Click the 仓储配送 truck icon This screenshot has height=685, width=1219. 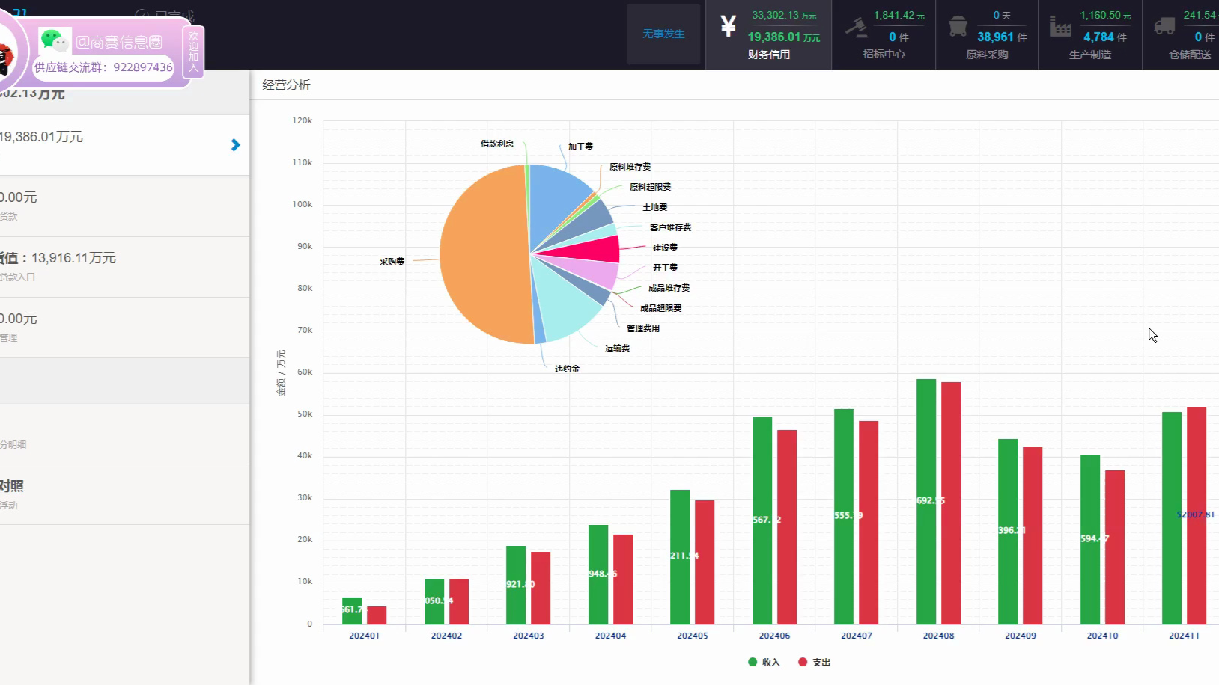pyautogui.click(x=1164, y=27)
